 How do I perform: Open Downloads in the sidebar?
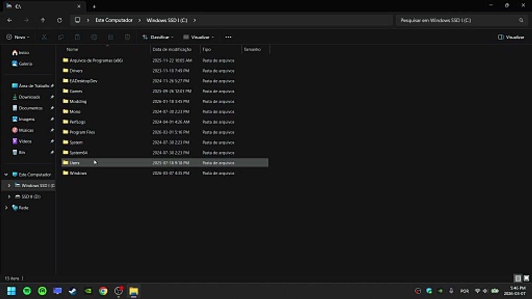click(x=26, y=97)
